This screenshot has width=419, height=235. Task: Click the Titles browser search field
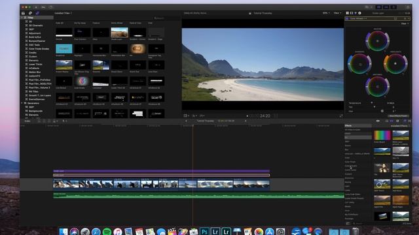pos(167,18)
